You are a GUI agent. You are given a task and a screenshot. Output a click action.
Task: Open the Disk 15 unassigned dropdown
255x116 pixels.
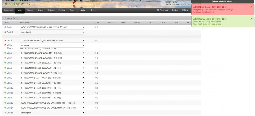click(x=52, y=113)
